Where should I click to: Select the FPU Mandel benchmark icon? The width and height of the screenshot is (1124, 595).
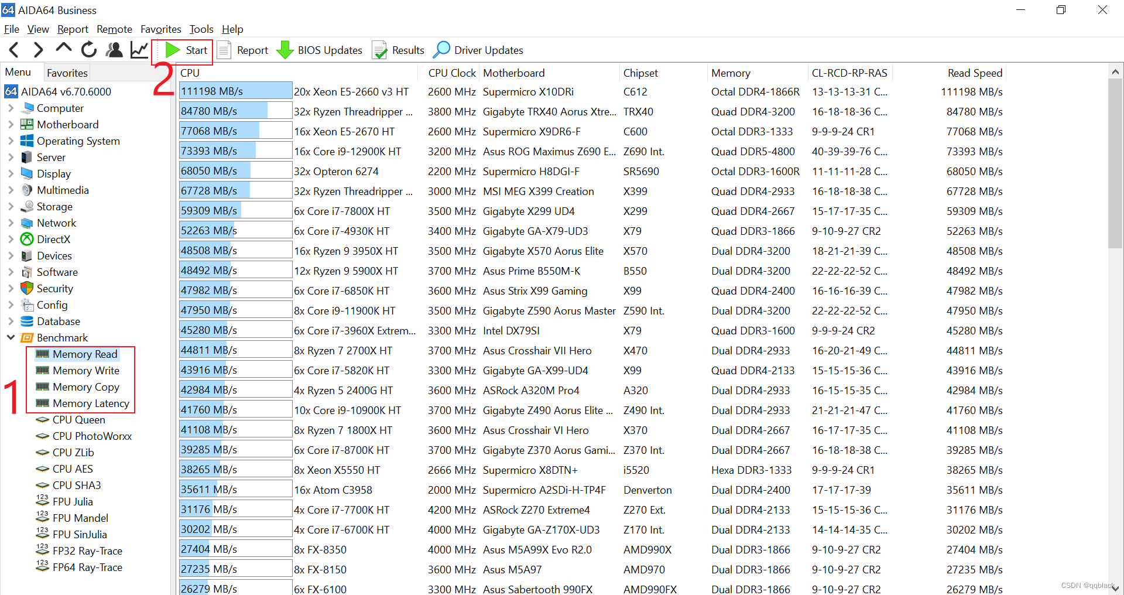click(x=42, y=517)
